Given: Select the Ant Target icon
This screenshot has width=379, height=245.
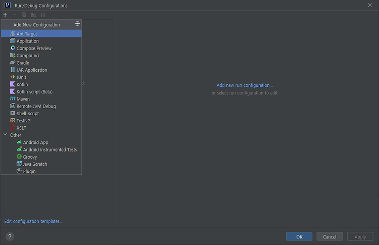Looking at the screenshot, I should (13, 33).
